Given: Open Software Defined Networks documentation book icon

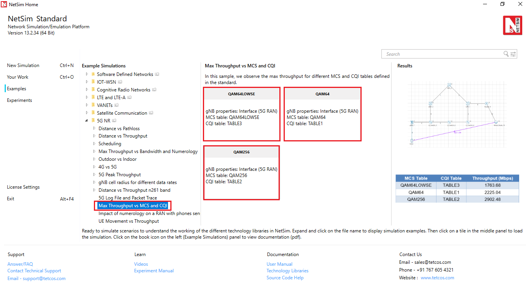Looking at the screenshot, I should click(x=157, y=74).
